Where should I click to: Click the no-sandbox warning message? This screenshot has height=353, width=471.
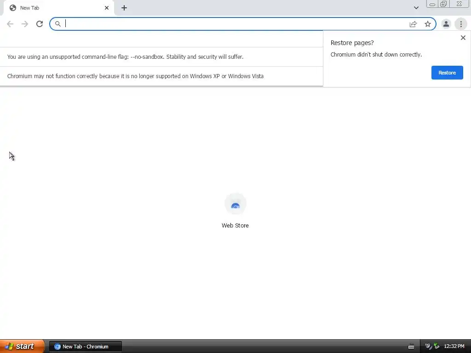point(125,57)
